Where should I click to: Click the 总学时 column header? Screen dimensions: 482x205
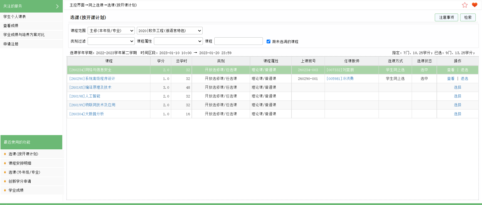pos(182,61)
